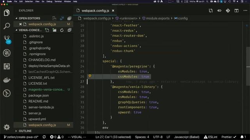Open the editor More Actions ellipsis
The width and height of the screenshot is (250, 140).
click(245, 10)
